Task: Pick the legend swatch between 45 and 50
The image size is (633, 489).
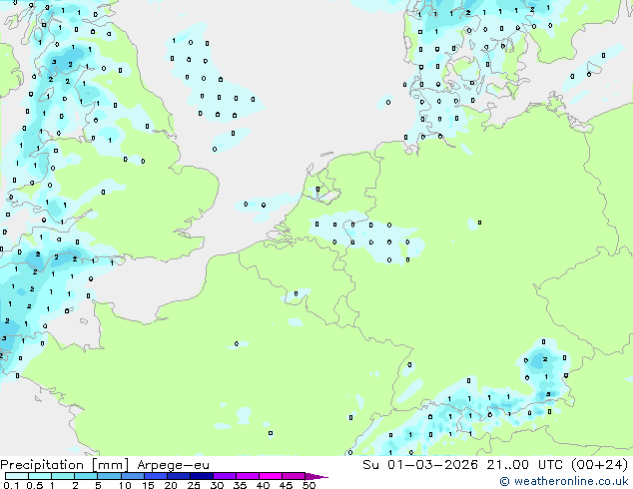Action: [x=294, y=476]
